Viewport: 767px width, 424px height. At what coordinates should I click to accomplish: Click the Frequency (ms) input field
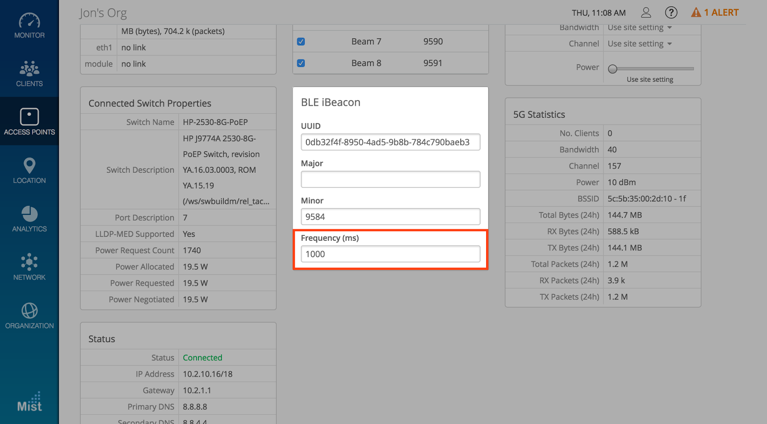390,254
